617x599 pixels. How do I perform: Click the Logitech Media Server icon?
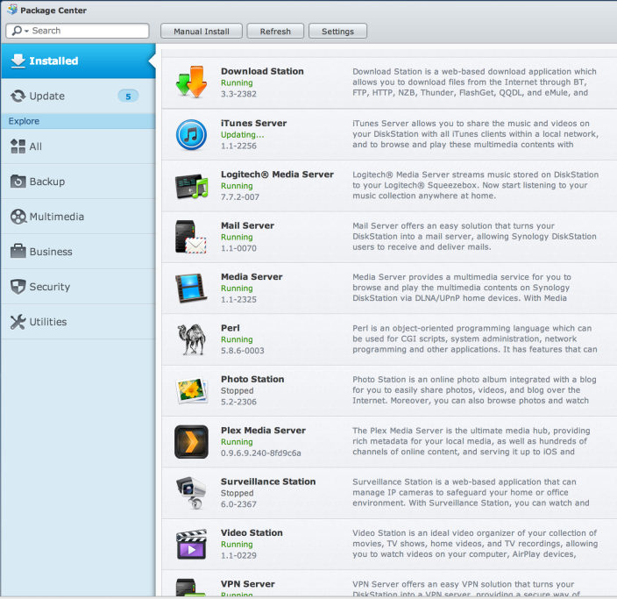[191, 186]
